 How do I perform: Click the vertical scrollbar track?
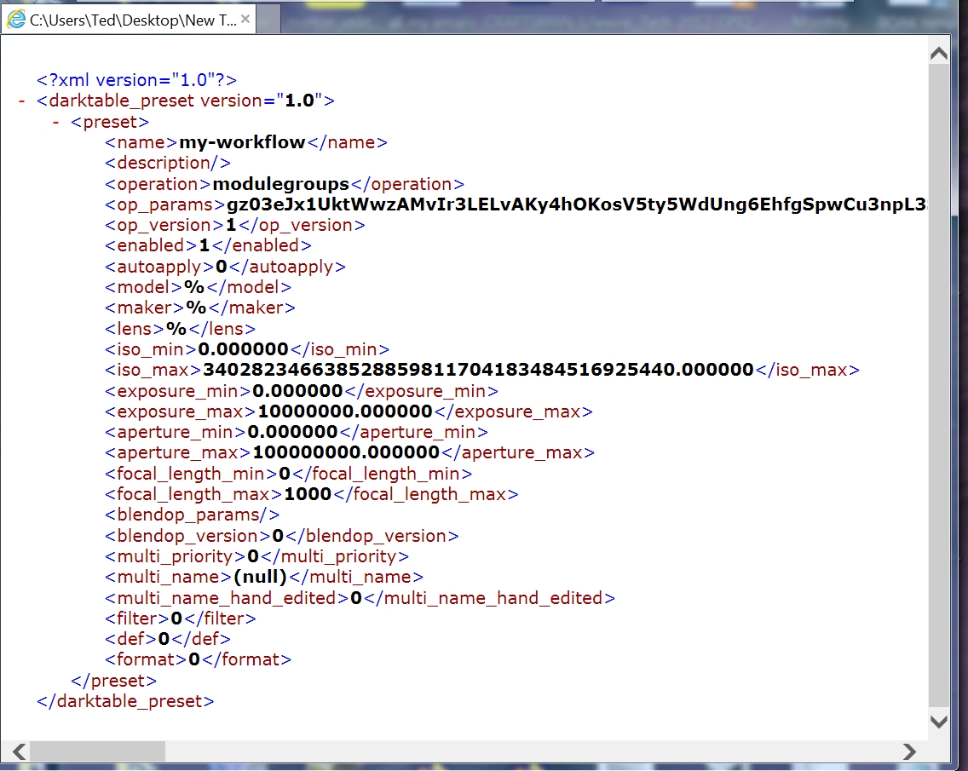938,386
